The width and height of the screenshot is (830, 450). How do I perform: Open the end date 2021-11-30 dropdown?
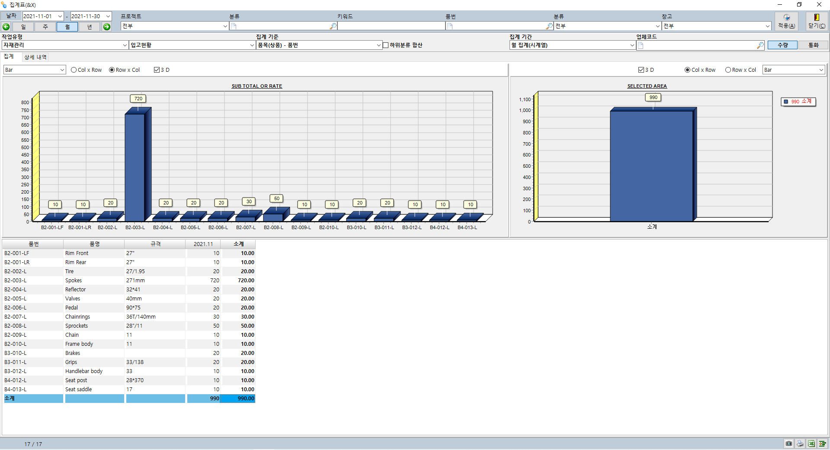108,16
